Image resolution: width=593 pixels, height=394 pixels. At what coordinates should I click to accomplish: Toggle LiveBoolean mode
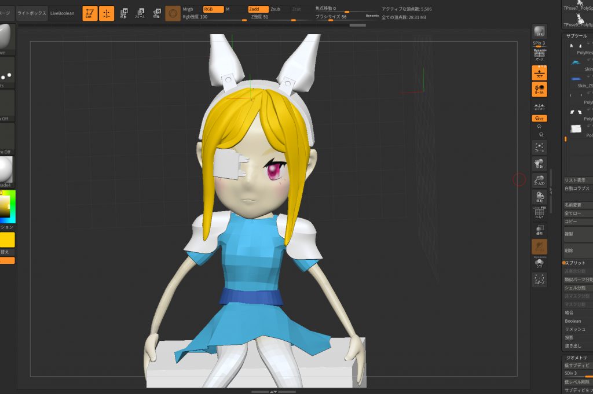[x=63, y=13]
